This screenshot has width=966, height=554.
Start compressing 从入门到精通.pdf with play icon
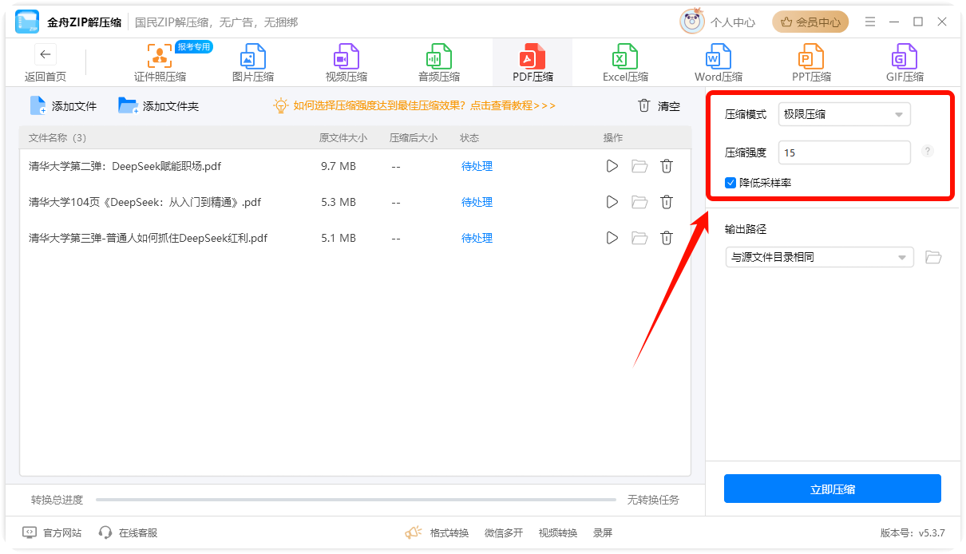pyautogui.click(x=612, y=202)
